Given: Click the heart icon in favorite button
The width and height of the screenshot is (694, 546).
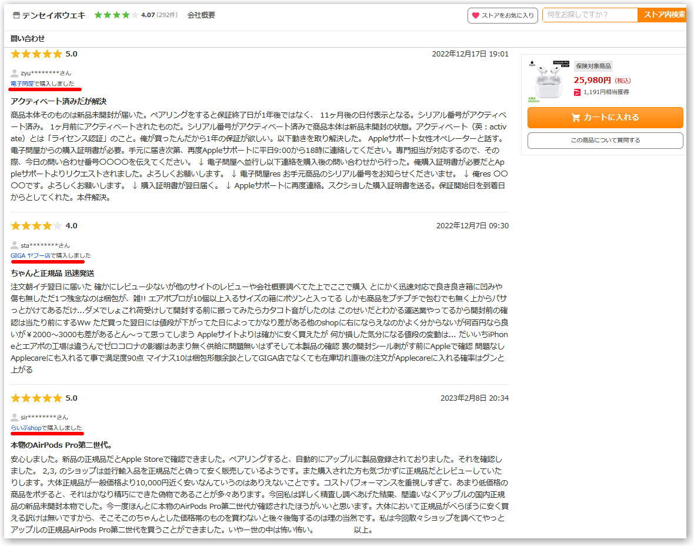Looking at the screenshot, I should [x=476, y=15].
